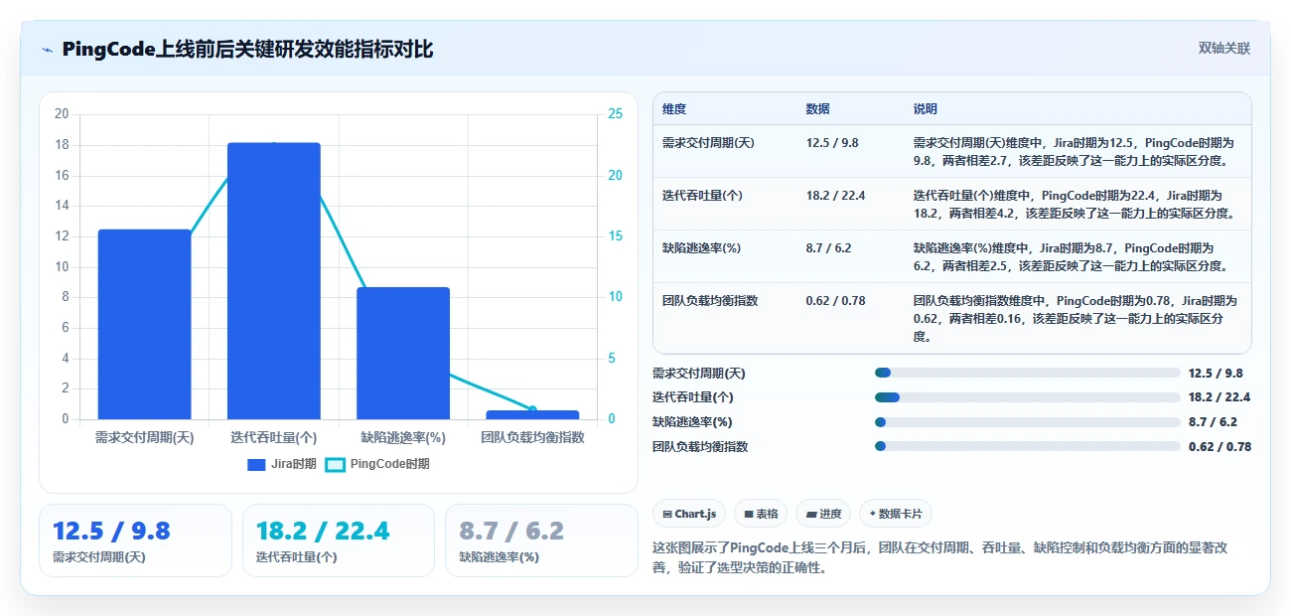Click the 缺陷逃逸率(%) blue bar in the chart

403,353
